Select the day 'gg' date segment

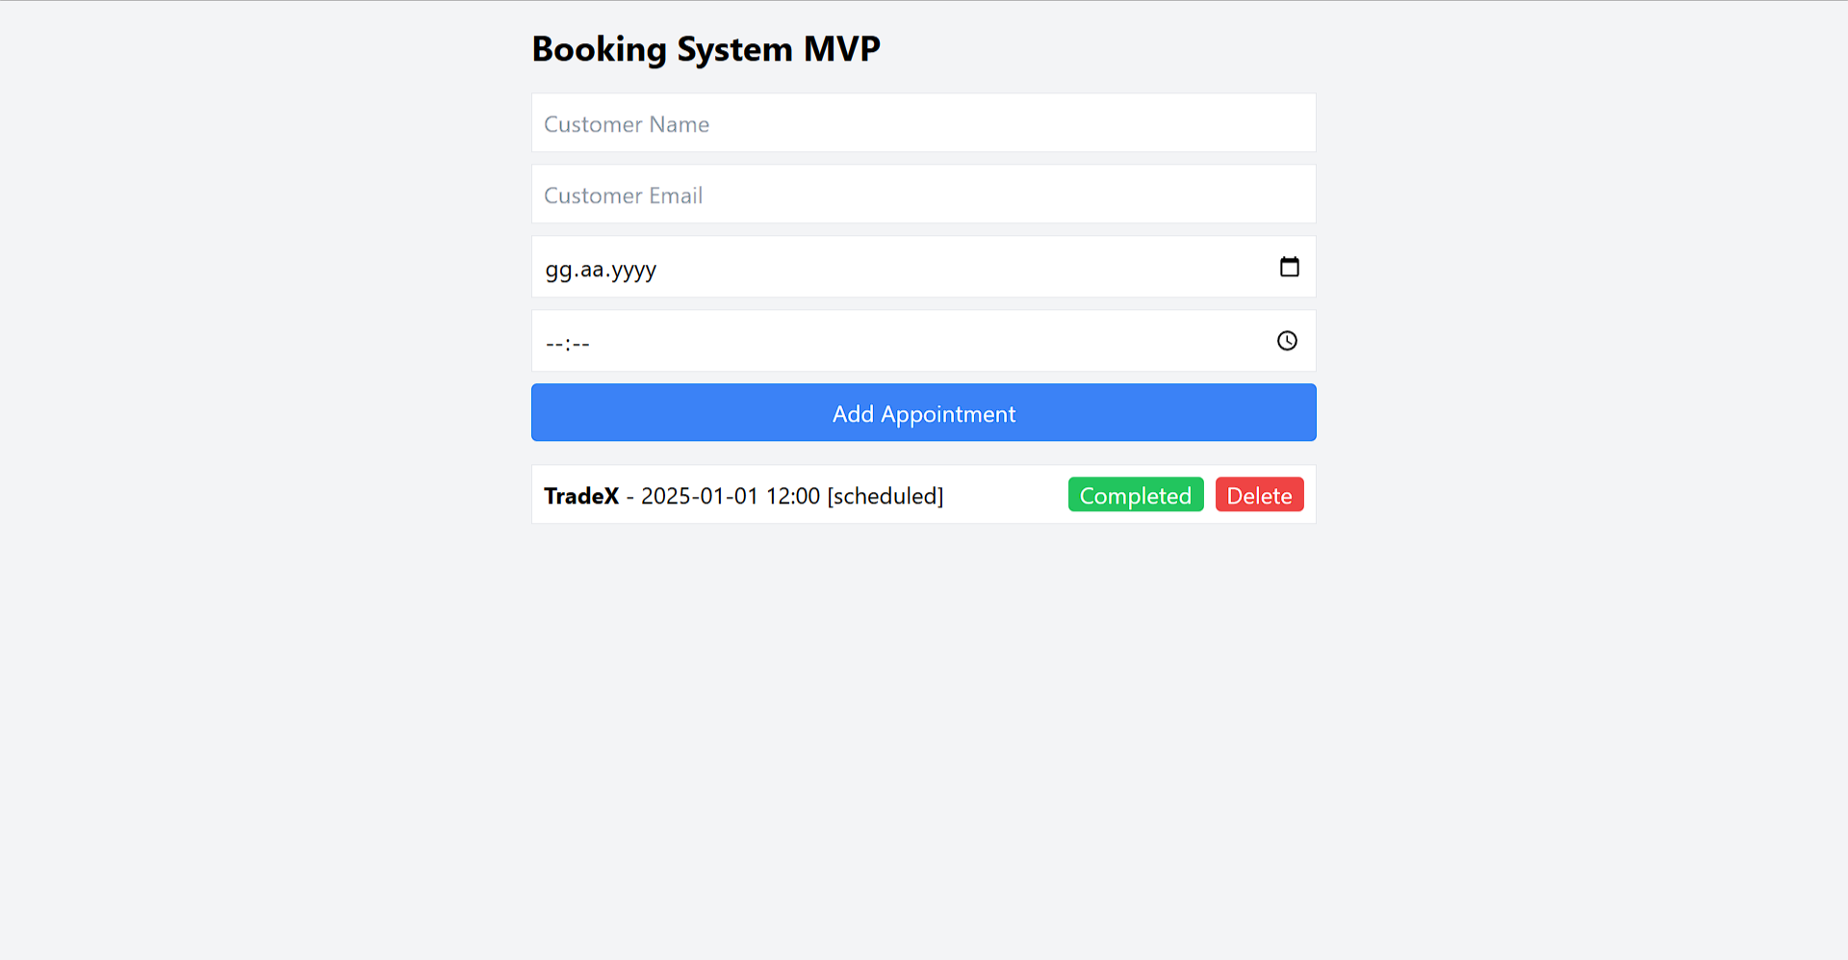(x=558, y=270)
